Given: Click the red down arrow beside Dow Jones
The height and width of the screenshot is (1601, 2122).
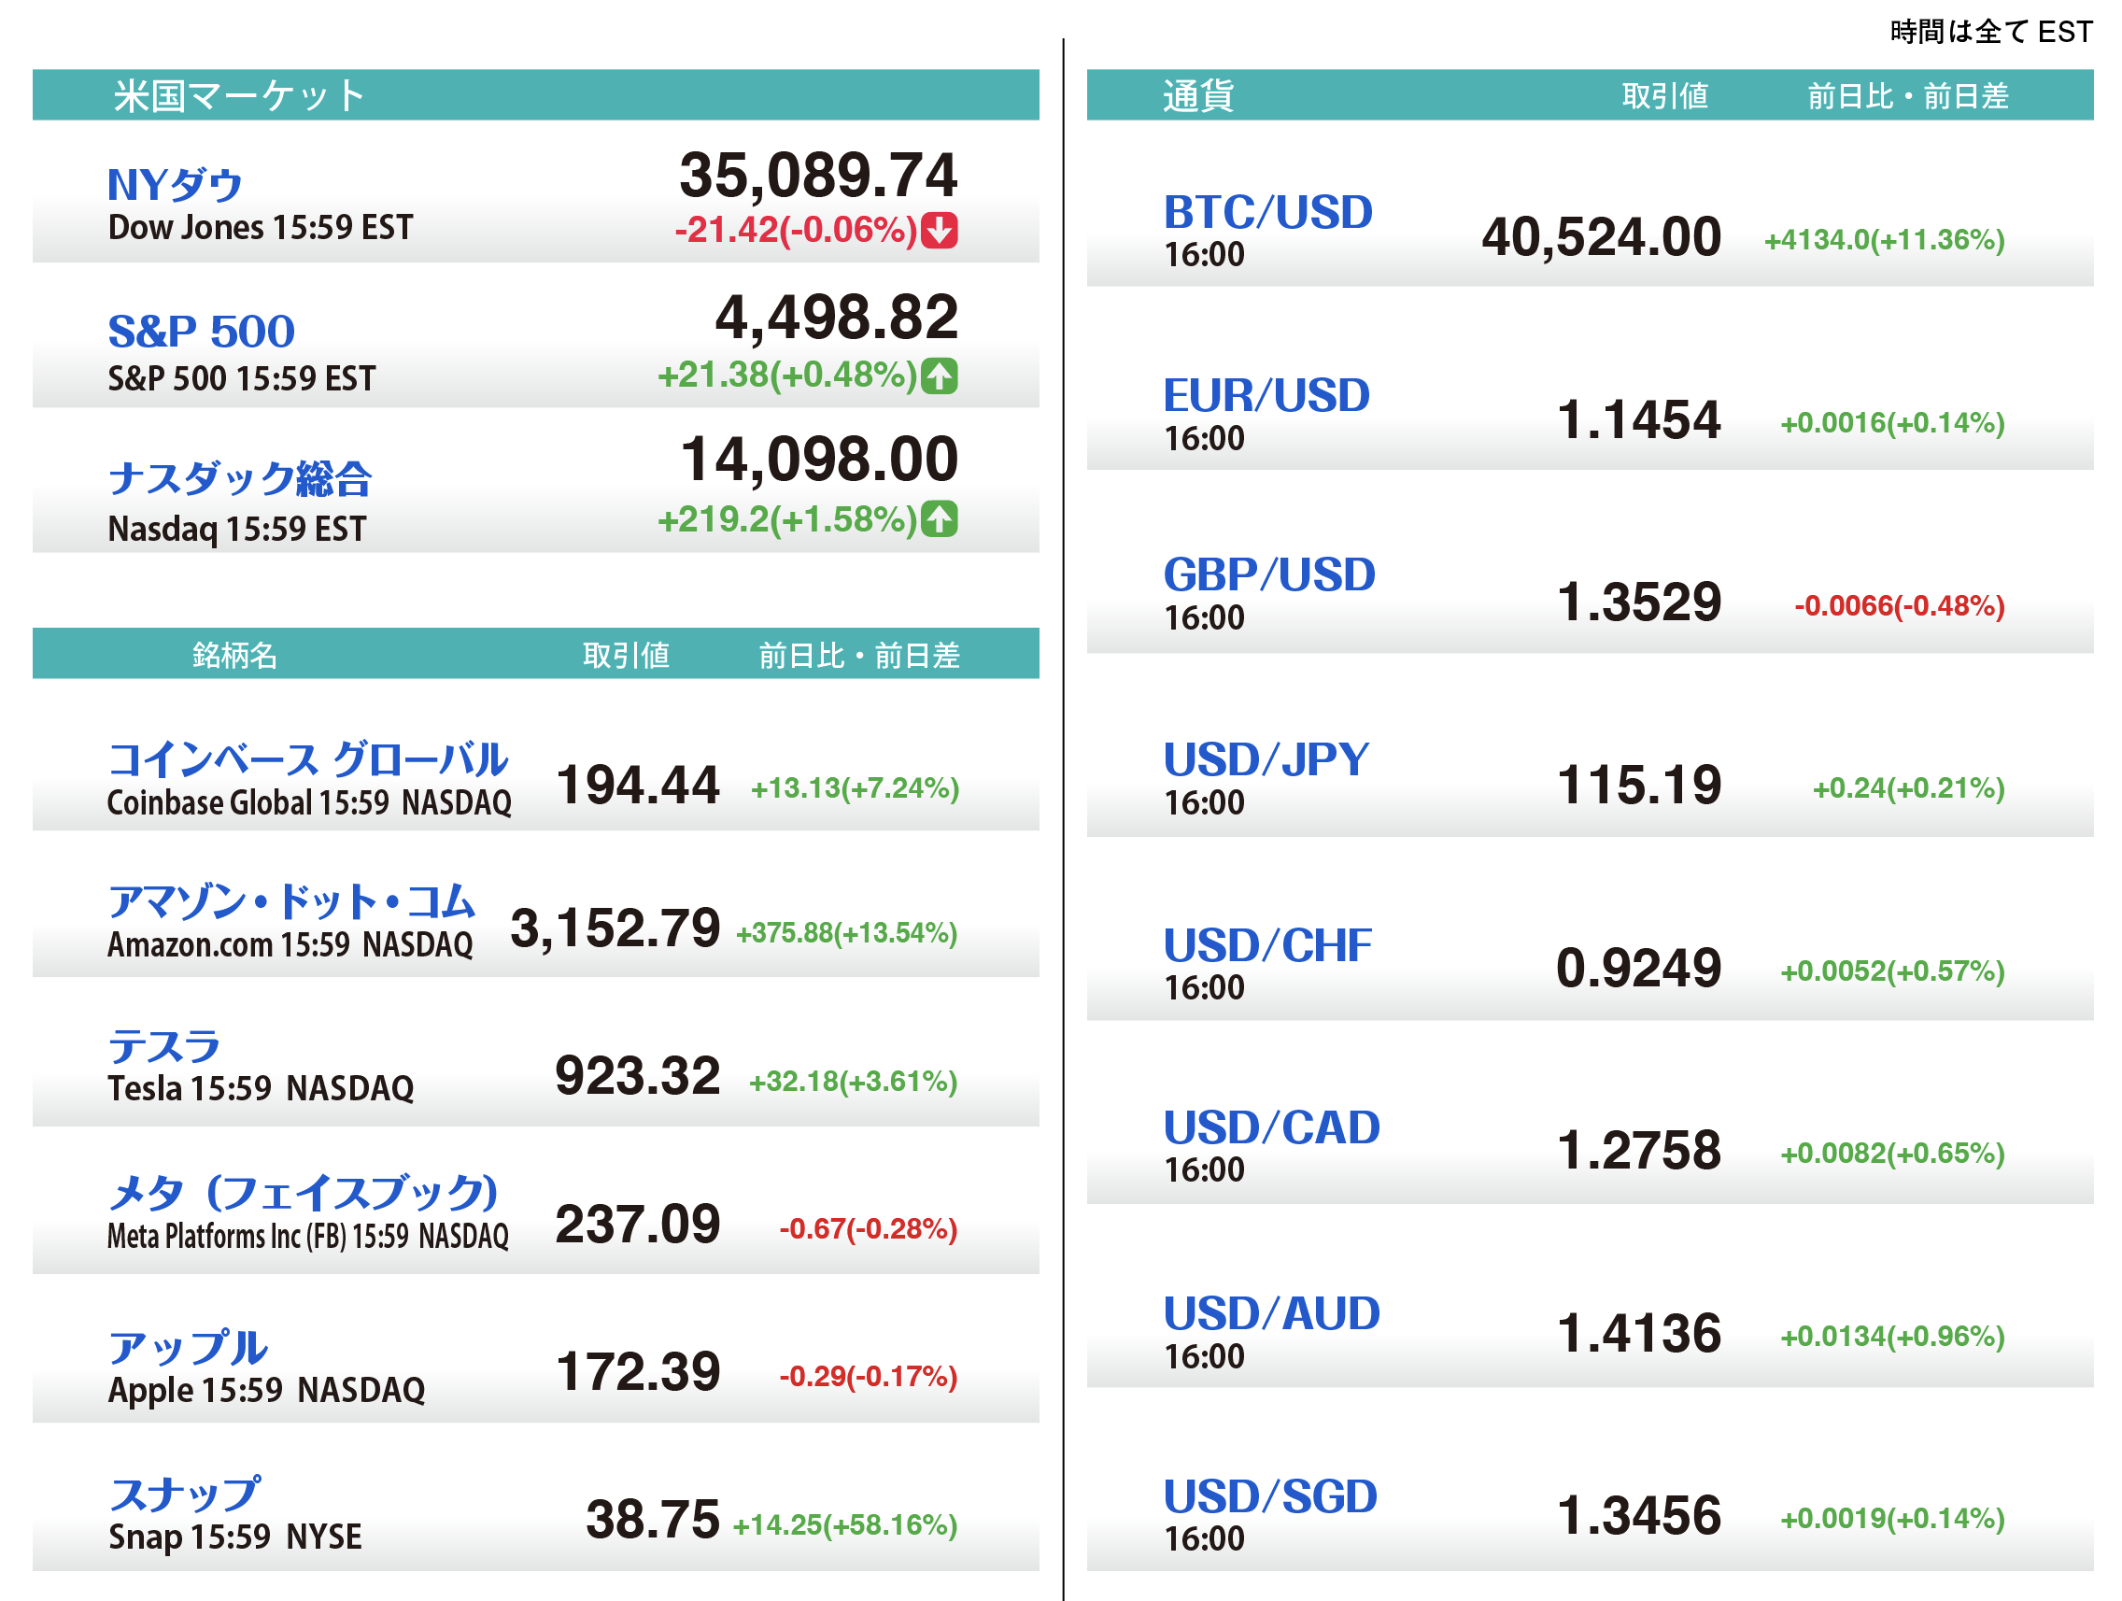Looking at the screenshot, I should (939, 230).
